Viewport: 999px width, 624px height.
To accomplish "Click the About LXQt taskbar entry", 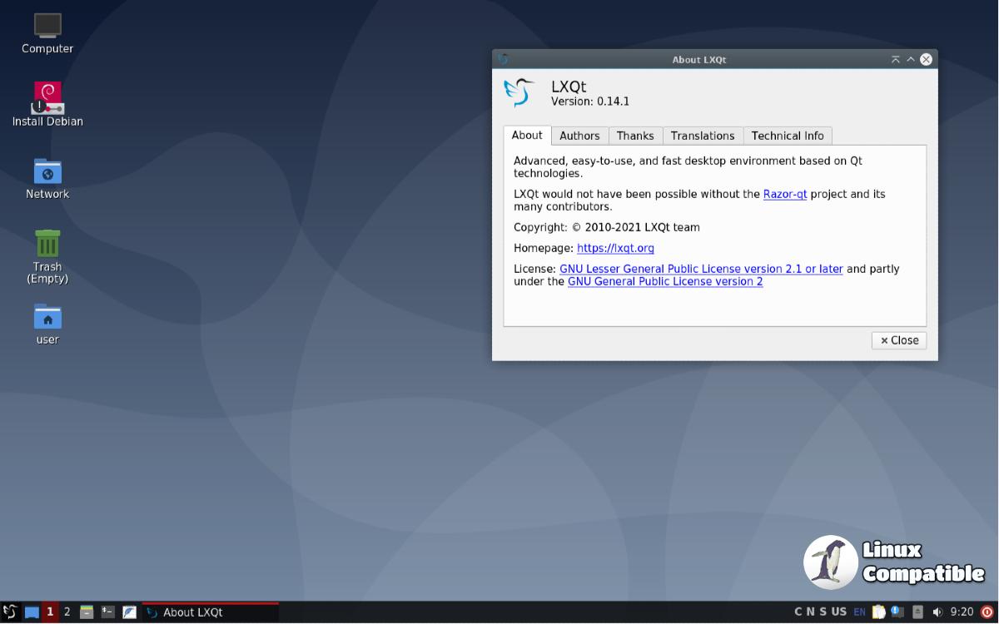I will 210,612.
